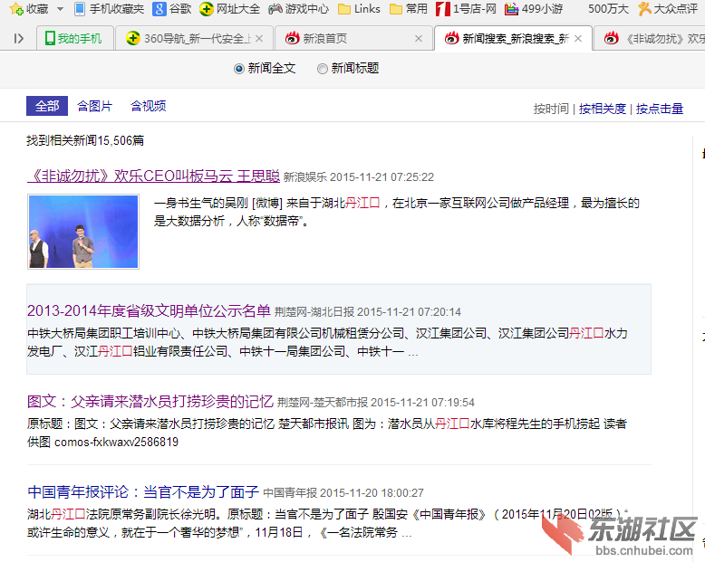Open the [微博] link for 吴刚
Screen dimensions: 705x562
(x=267, y=204)
